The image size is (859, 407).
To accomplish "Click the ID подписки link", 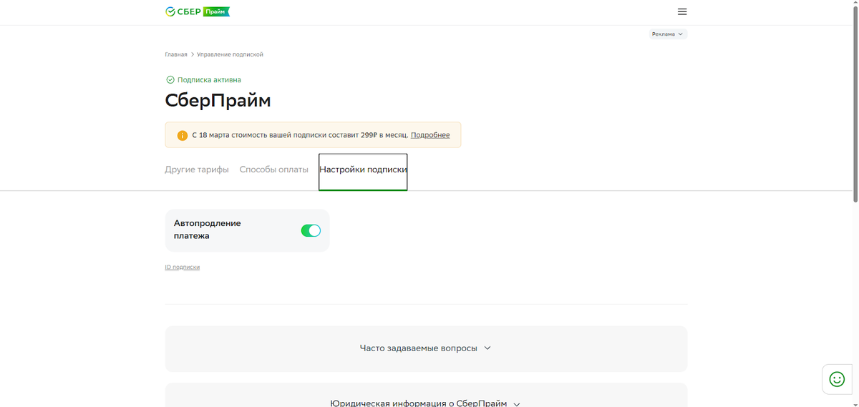I will click(183, 267).
